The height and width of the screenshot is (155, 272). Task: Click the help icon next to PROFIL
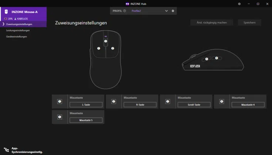pos(125,11)
